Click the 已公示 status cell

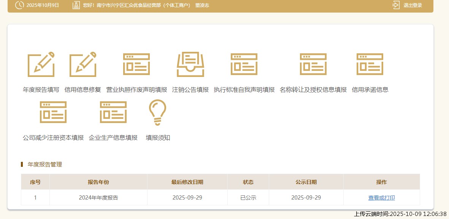[248, 198]
